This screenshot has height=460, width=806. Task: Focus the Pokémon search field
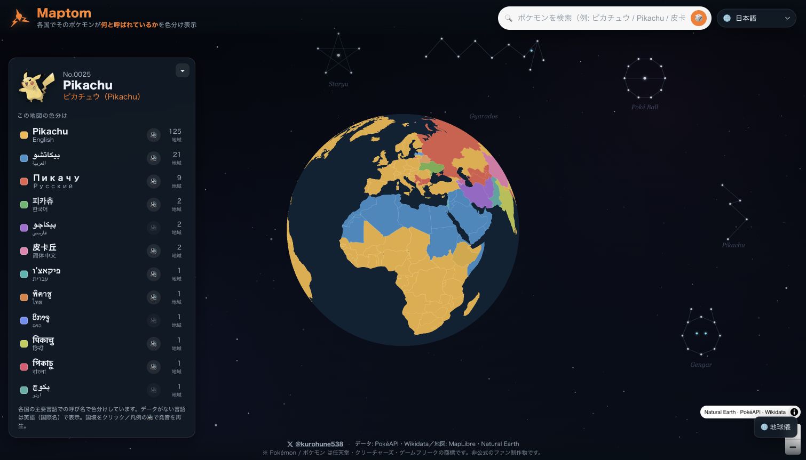(x=601, y=18)
